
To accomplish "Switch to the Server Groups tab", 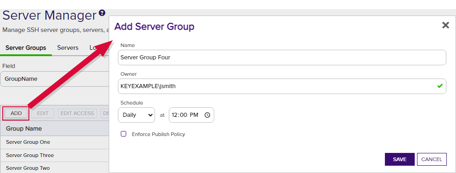I will (26, 48).
